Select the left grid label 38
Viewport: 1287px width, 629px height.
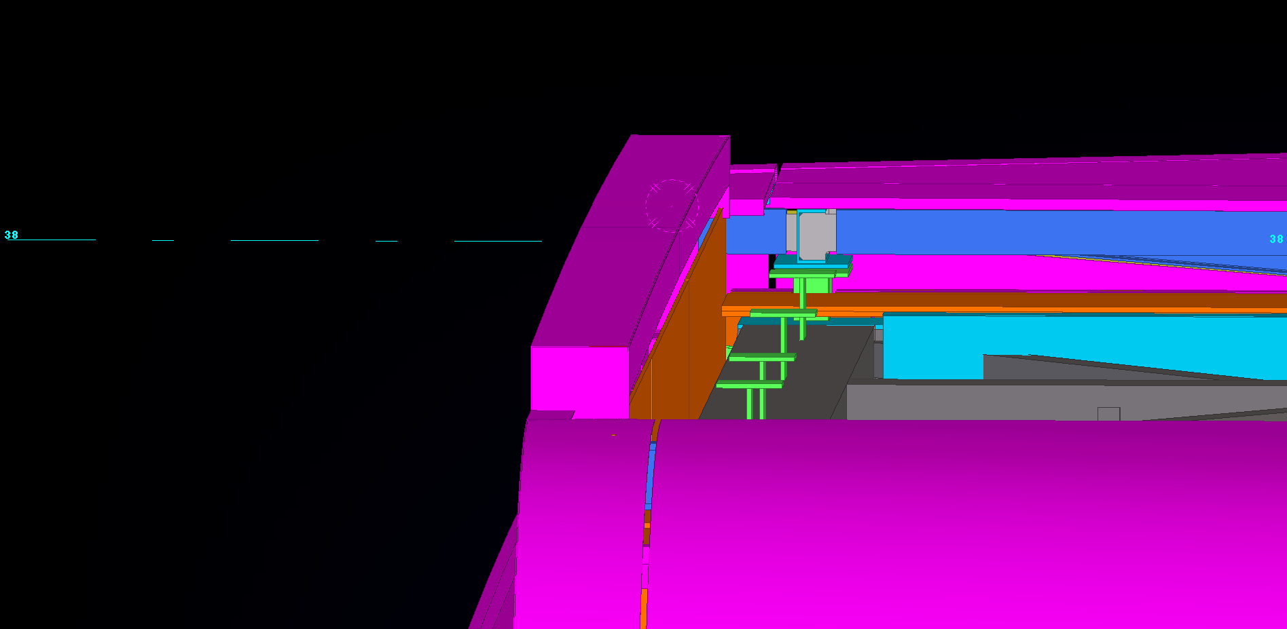click(x=12, y=235)
